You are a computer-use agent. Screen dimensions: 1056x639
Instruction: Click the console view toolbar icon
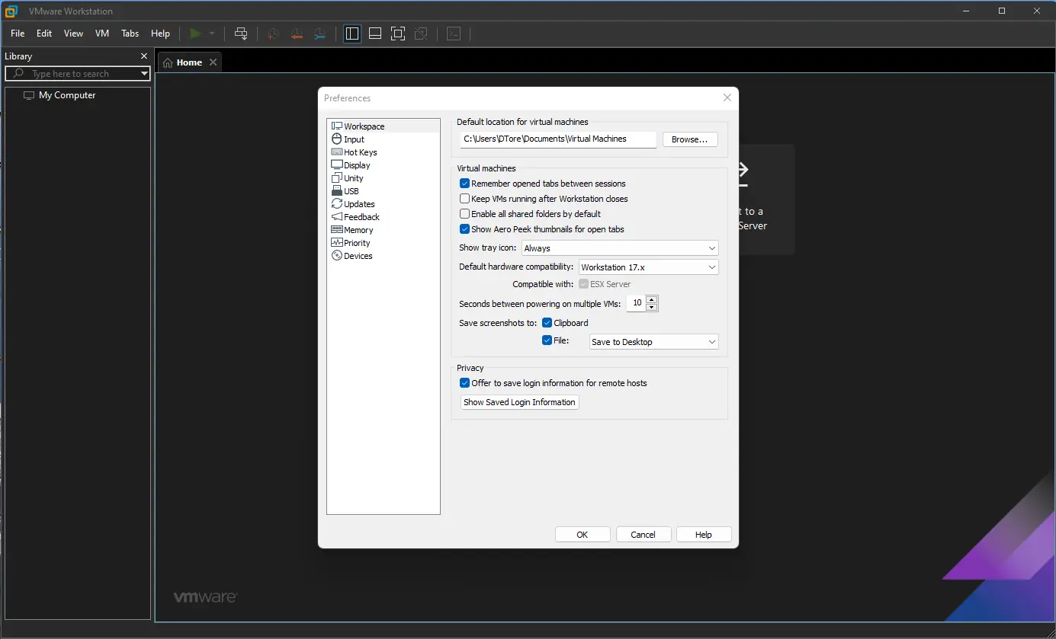click(x=454, y=34)
